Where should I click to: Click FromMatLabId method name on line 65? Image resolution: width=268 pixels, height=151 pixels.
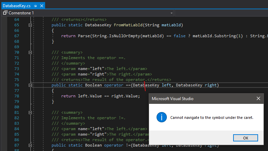pyautogui.click(x=128, y=25)
